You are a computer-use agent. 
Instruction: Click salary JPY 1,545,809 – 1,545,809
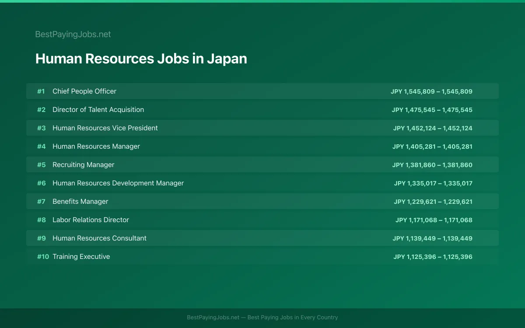[x=431, y=91]
